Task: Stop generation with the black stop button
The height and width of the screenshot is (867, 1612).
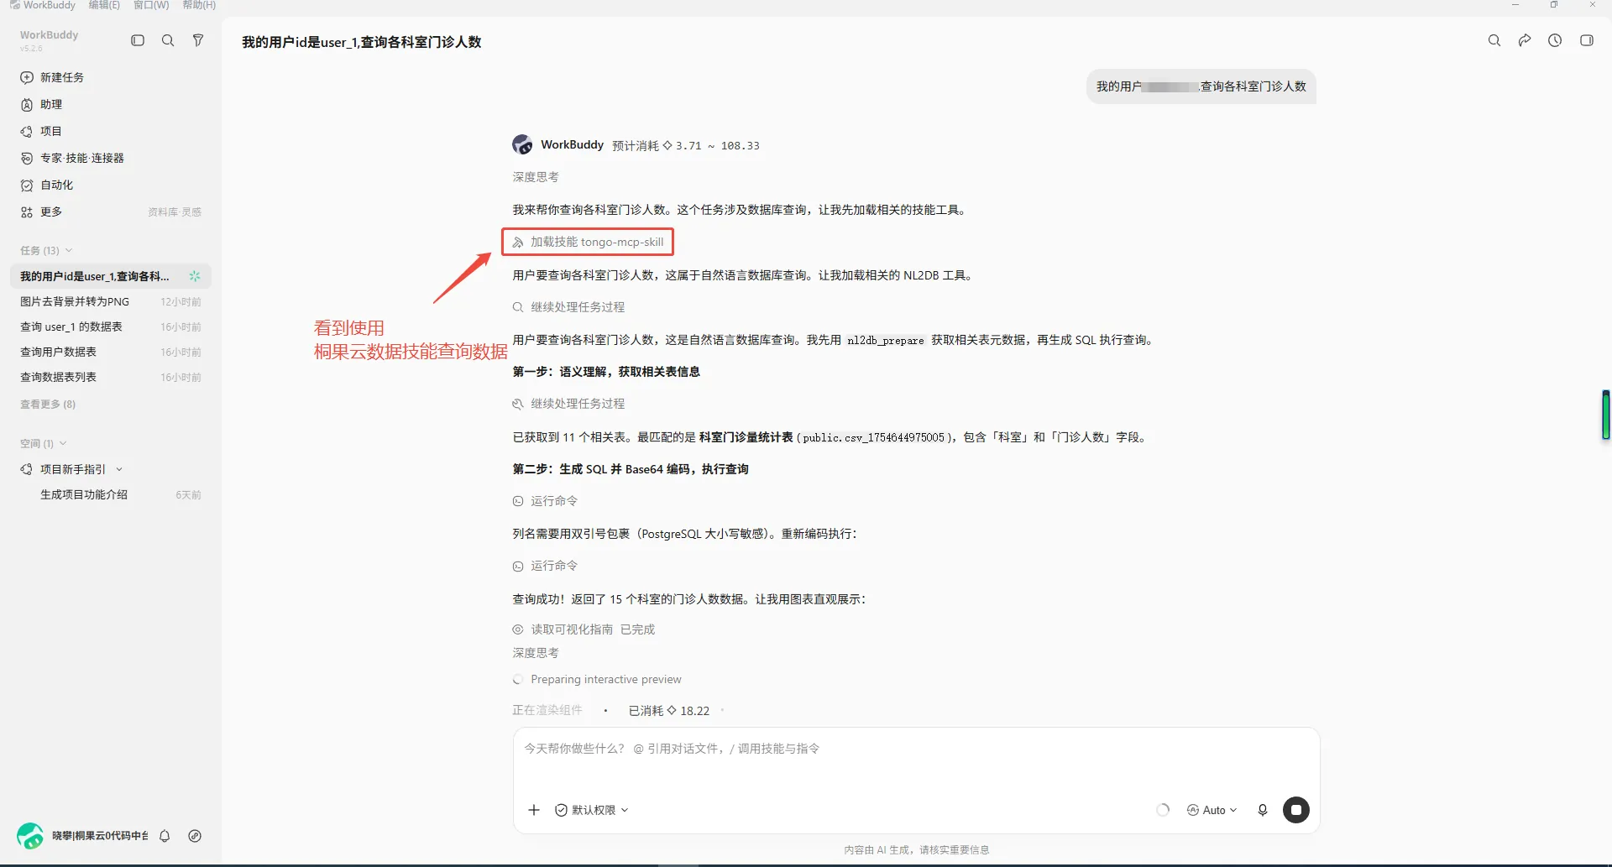Action: point(1296,810)
